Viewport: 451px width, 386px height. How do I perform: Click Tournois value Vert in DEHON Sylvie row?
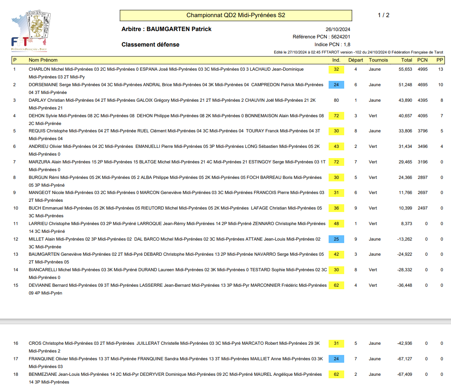(373, 116)
